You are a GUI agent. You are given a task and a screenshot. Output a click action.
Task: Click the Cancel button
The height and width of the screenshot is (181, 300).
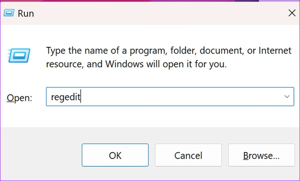pyautogui.click(x=188, y=155)
